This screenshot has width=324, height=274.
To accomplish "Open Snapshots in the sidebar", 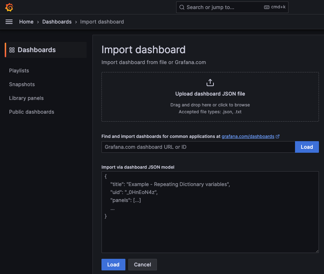I will coord(22,84).
